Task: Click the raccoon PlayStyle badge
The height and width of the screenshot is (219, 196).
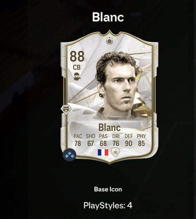Action: coord(66,109)
